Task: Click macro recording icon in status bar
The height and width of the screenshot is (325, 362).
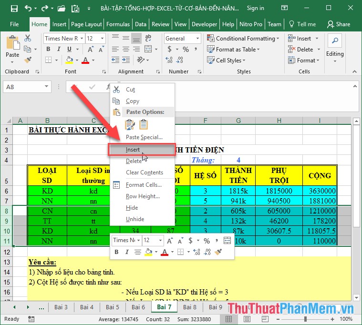Action: 31,319
